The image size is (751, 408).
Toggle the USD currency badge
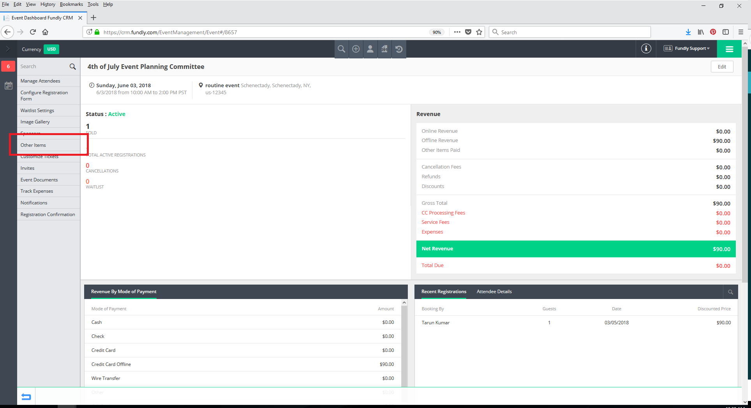tap(51, 49)
